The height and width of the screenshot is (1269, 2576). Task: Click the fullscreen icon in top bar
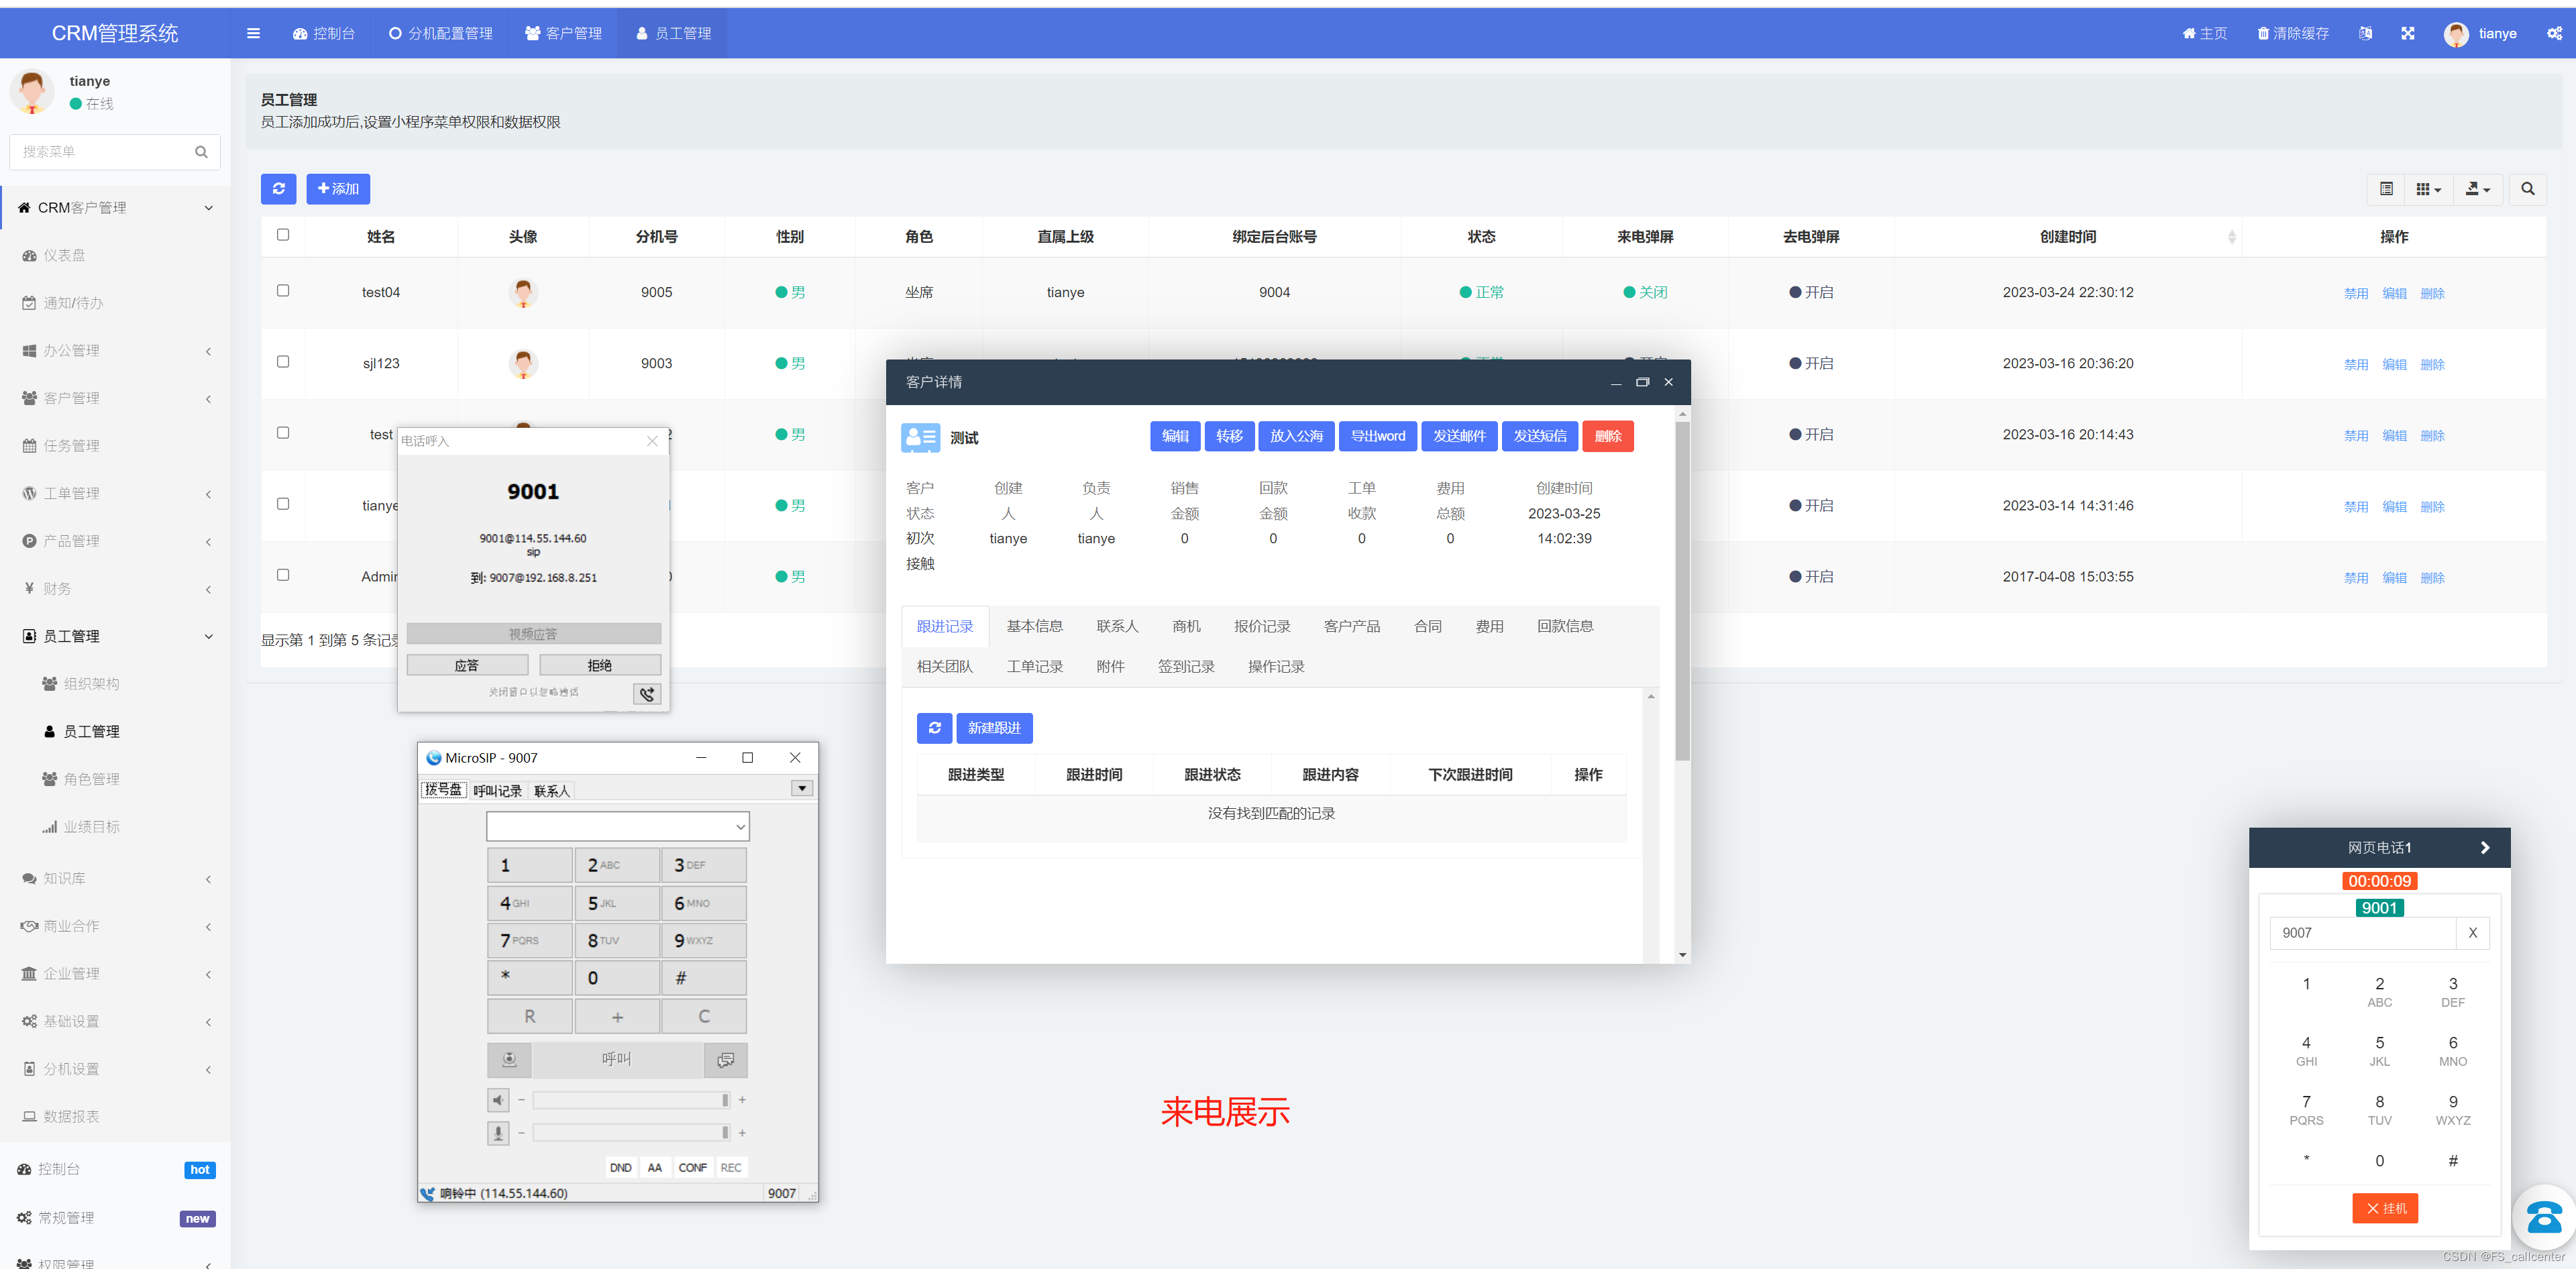coord(2407,33)
